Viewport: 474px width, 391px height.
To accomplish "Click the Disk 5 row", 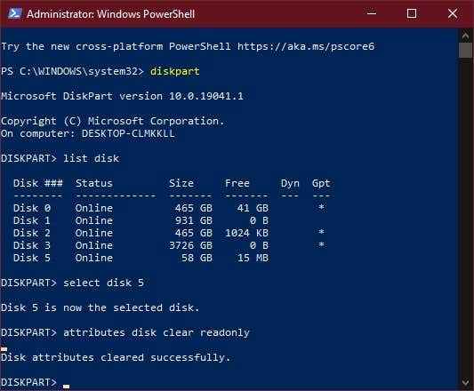I will [141, 258].
